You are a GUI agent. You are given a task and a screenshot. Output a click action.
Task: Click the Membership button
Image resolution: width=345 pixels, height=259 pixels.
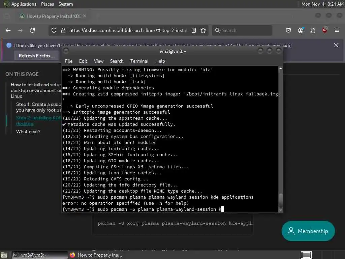pyautogui.click(x=308, y=231)
